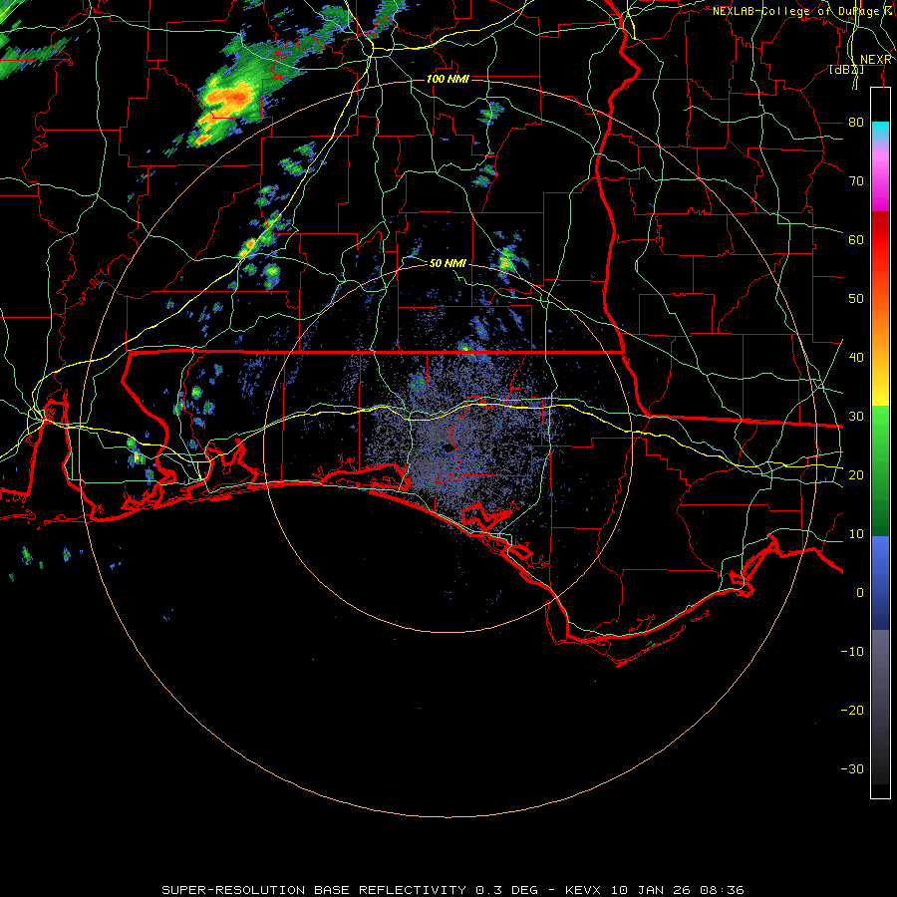The height and width of the screenshot is (897, 897).
Task: Click the 0 value on the dBZ scale
Action: 860,593
